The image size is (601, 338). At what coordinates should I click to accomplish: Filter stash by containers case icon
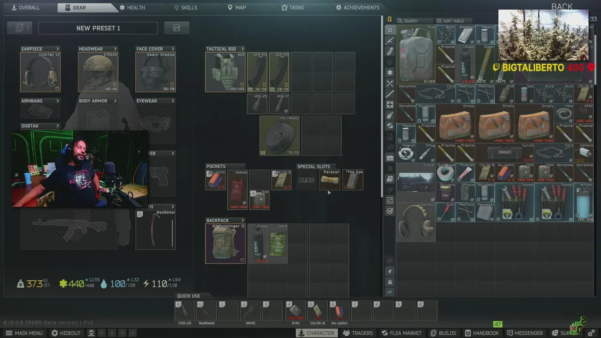390,158
